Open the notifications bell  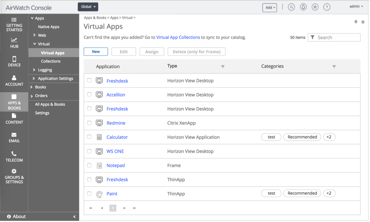303,7
